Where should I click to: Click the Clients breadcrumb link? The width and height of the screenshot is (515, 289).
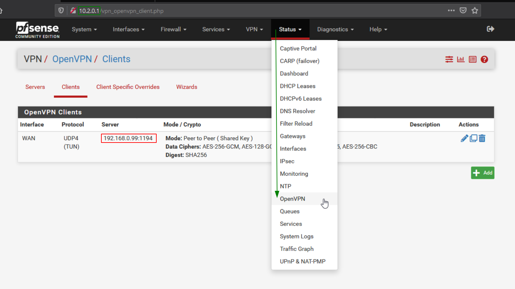tap(116, 59)
